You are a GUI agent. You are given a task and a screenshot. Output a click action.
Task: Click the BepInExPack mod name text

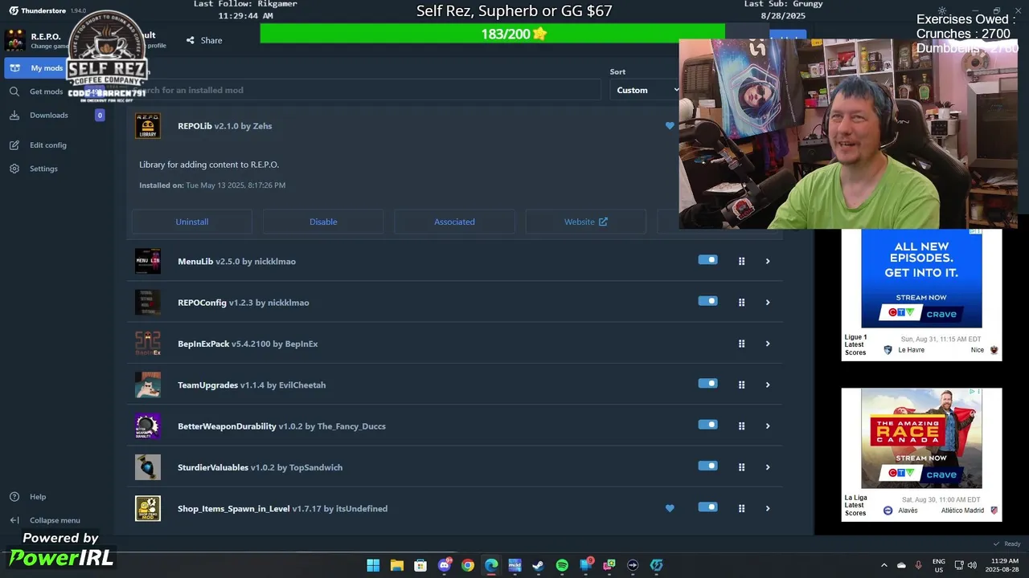[x=203, y=344]
